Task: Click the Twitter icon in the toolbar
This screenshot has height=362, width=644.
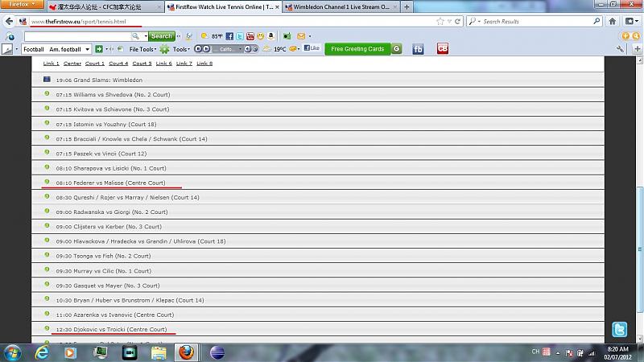Action: tap(240, 36)
